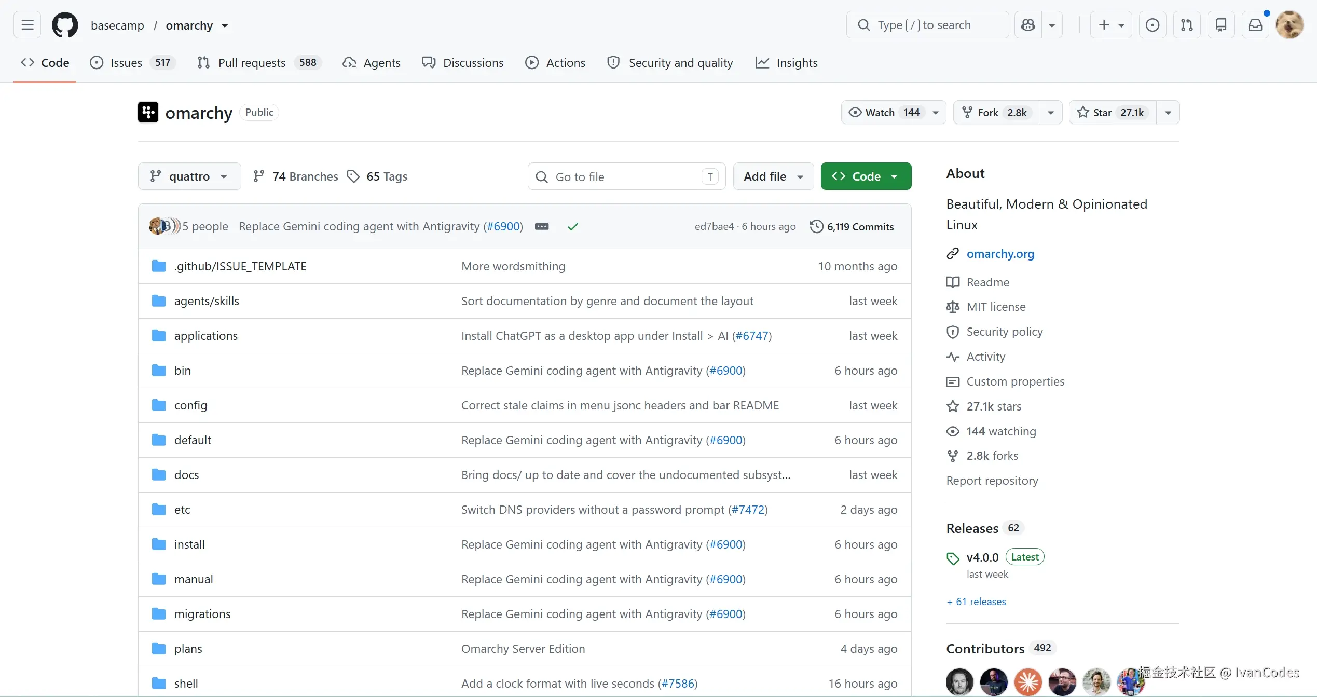The image size is (1317, 697).
Task: View the green check status of commit
Action: [573, 226]
